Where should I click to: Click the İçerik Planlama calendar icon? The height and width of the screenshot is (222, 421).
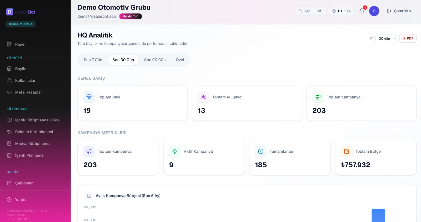(9, 155)
